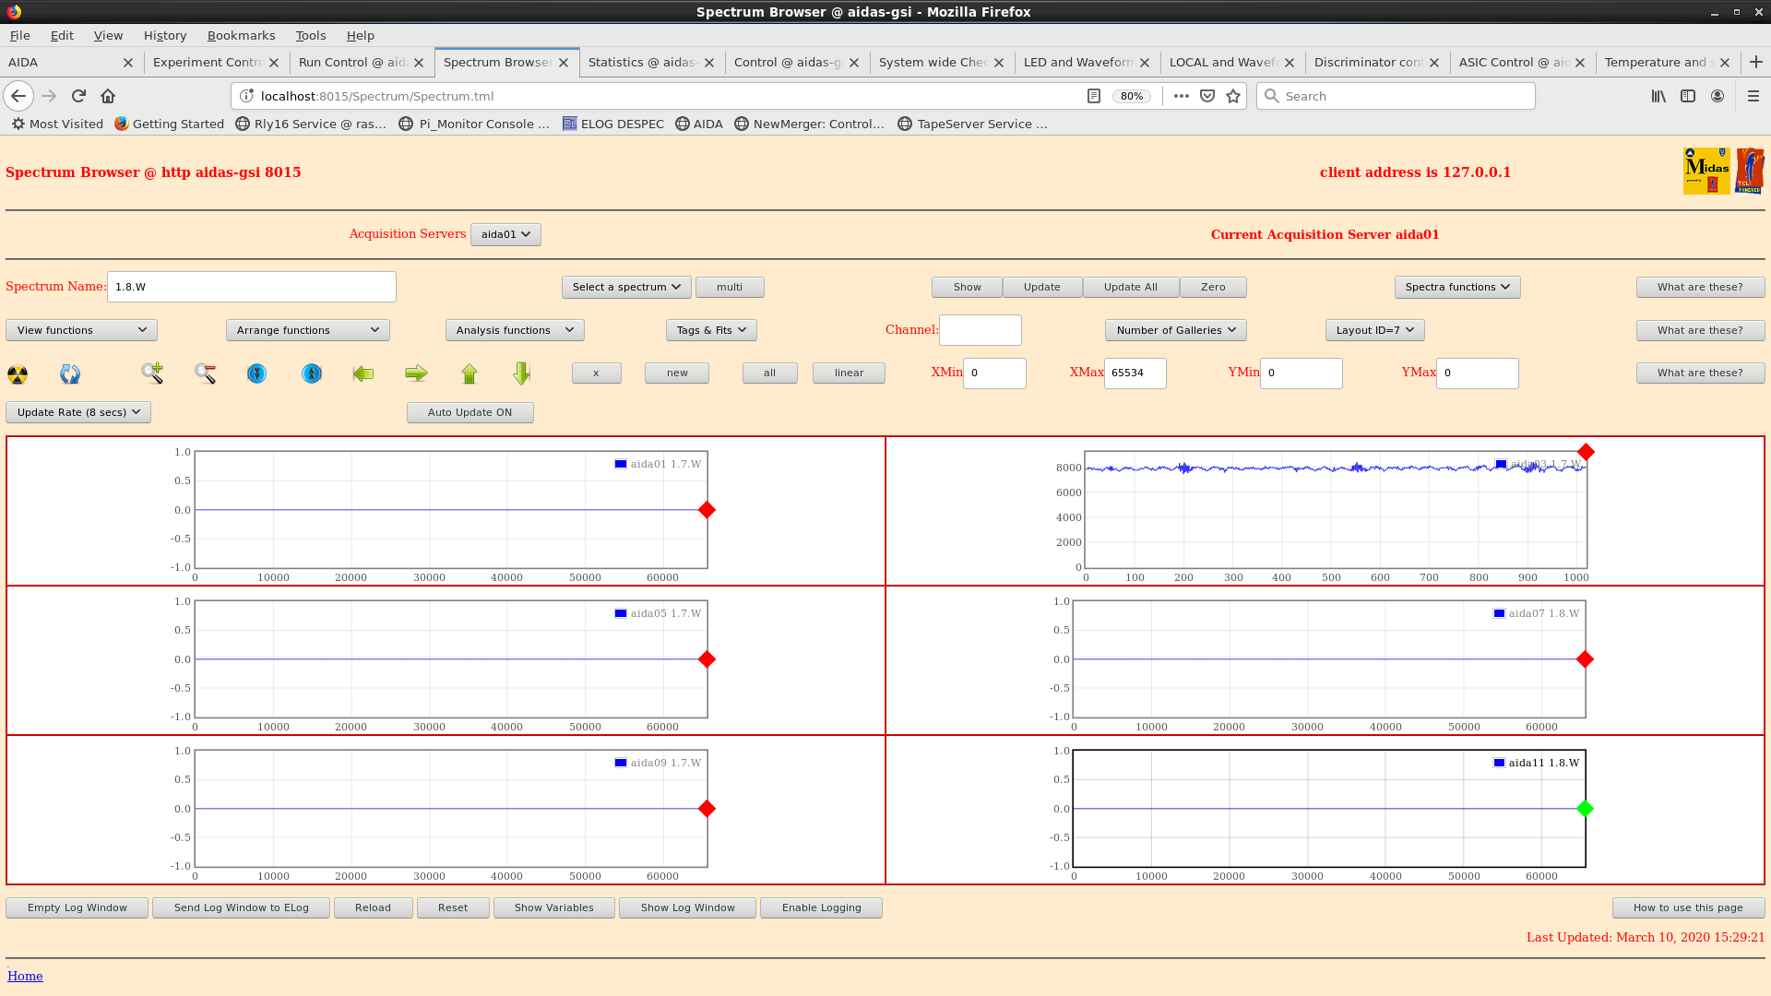Viewport: 1771px width, 996px height.
Task: Open the Analysis functions dropdown
Action: click(x=514, y=330)
